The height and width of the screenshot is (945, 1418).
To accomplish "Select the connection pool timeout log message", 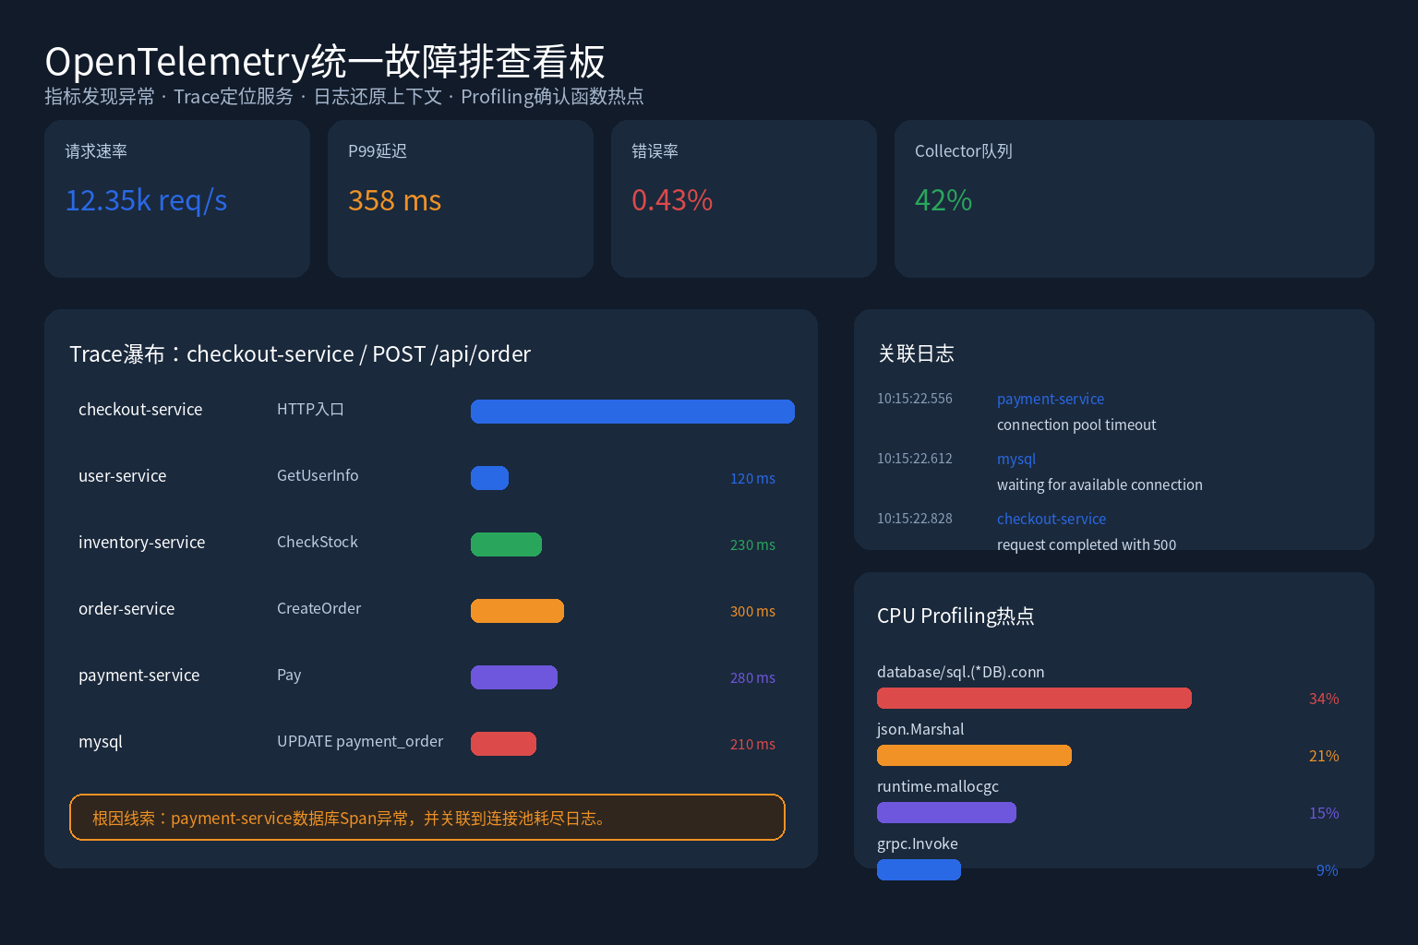I will pos(1076,425).
